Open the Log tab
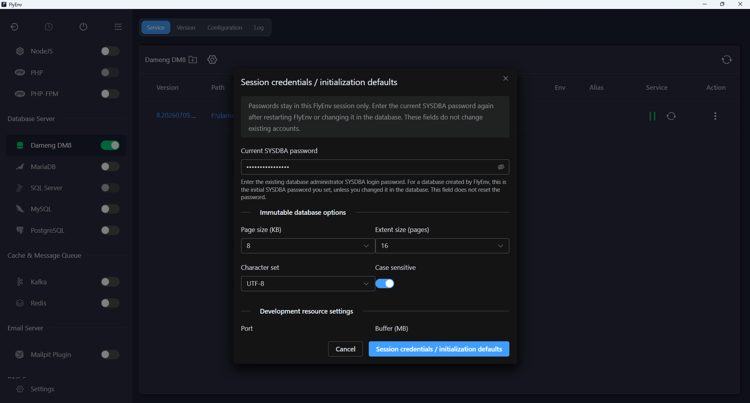The width and height of the screenshot is (750, 403). pyautogui.click(x=259, y=27)
